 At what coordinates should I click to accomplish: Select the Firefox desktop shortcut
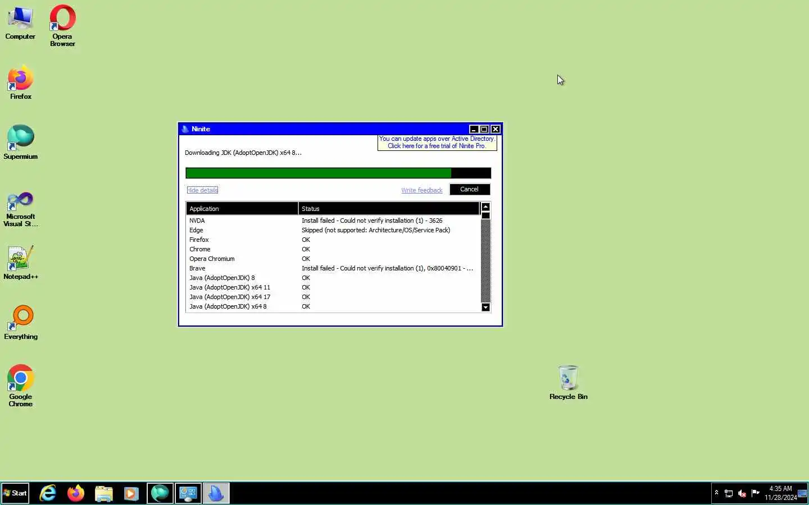click(x=21, y=82)
